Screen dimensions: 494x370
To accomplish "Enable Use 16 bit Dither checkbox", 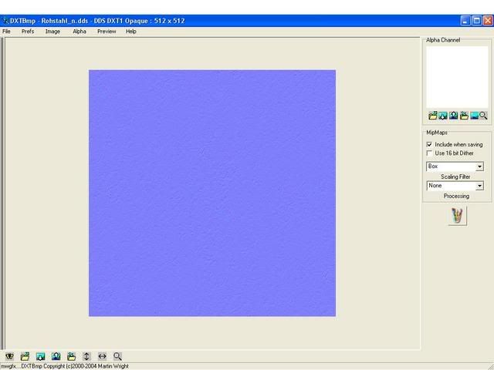I will click(x=430, y=153).
